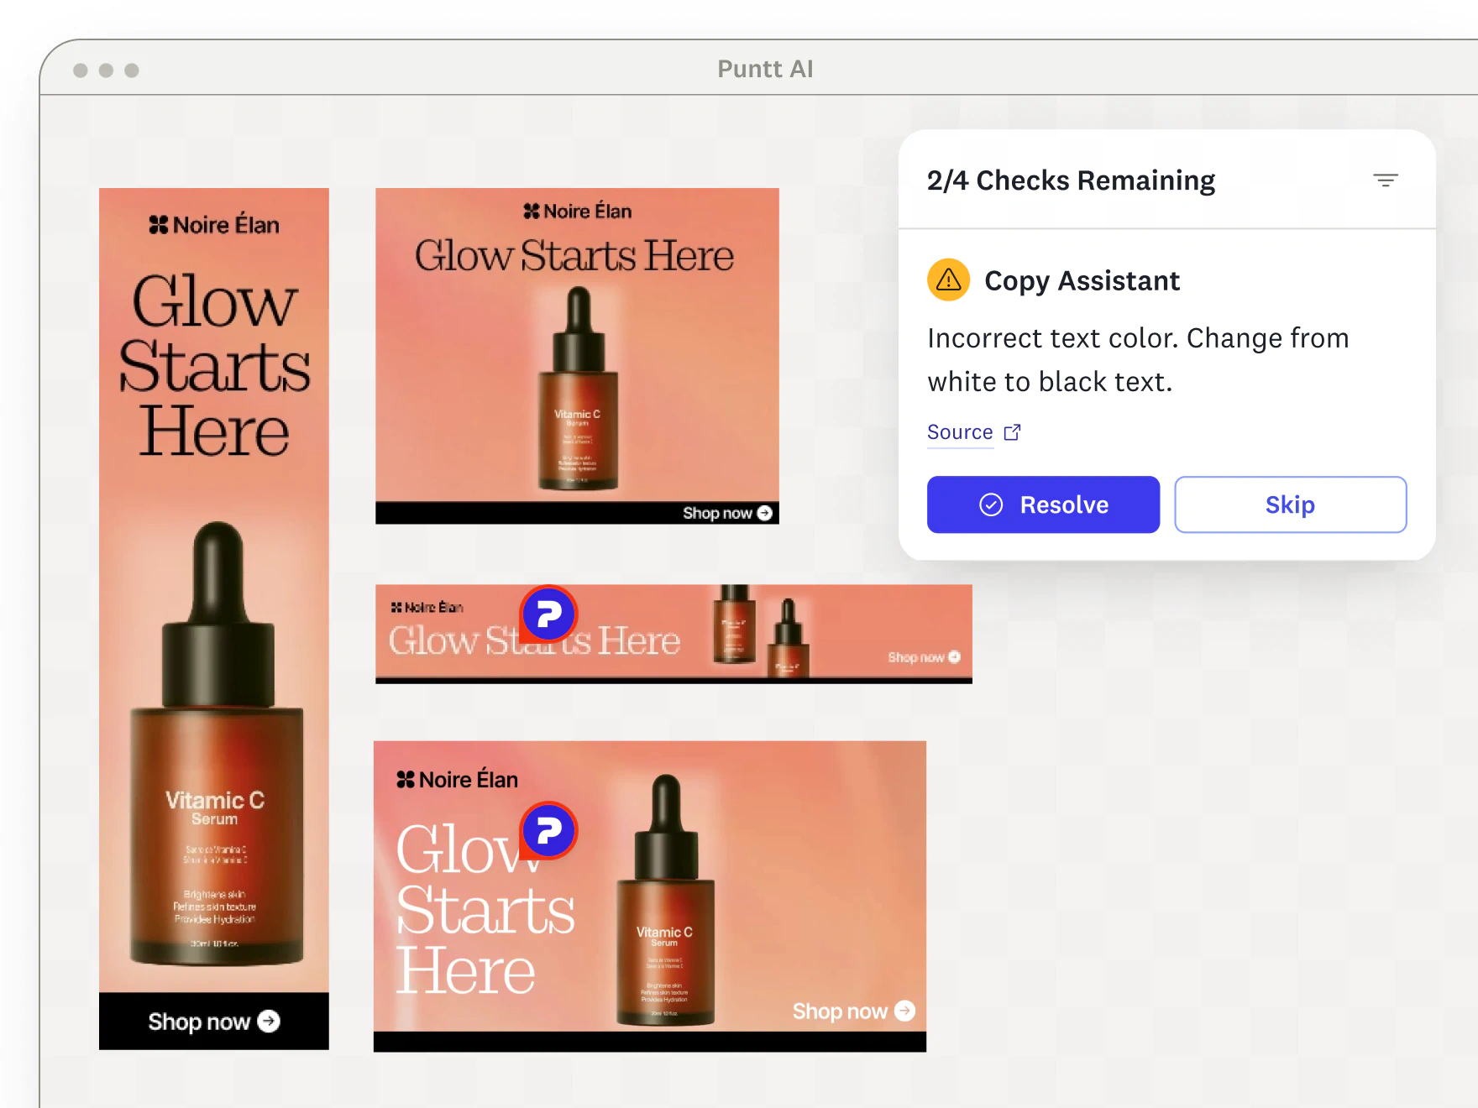The width and height of the screenshot is (1478, 1108).
Task: Click the Noire Élan logo in skyscraper ad
Action: coord(214,225)
